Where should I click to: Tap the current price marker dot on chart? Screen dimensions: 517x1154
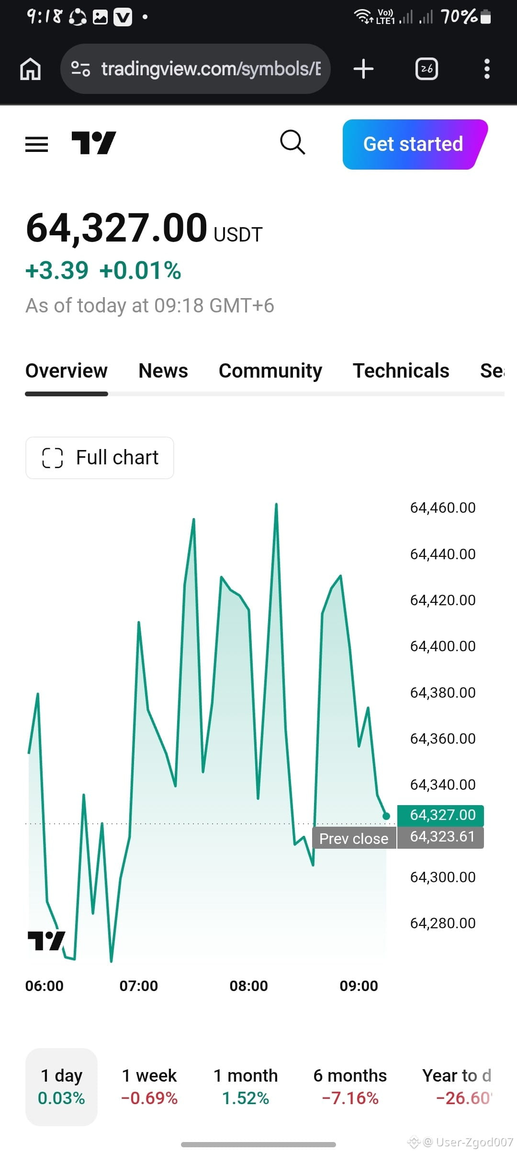click(386, 816)
